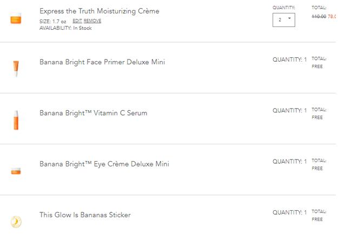Open the quantity dropdown showing 2
The width and height of the screenshot is (338, 234).
tap(284, 20)
